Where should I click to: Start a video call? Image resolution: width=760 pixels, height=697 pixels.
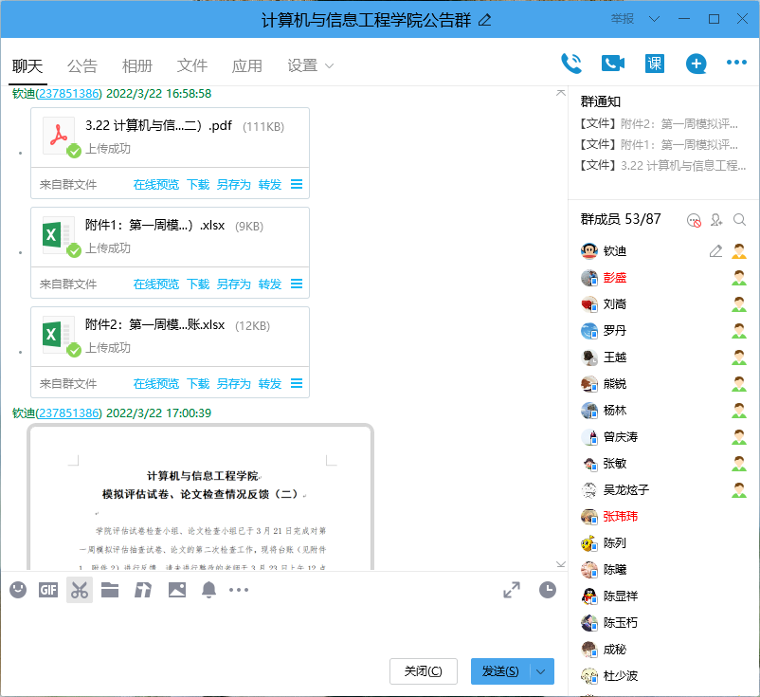pos(612,63)
